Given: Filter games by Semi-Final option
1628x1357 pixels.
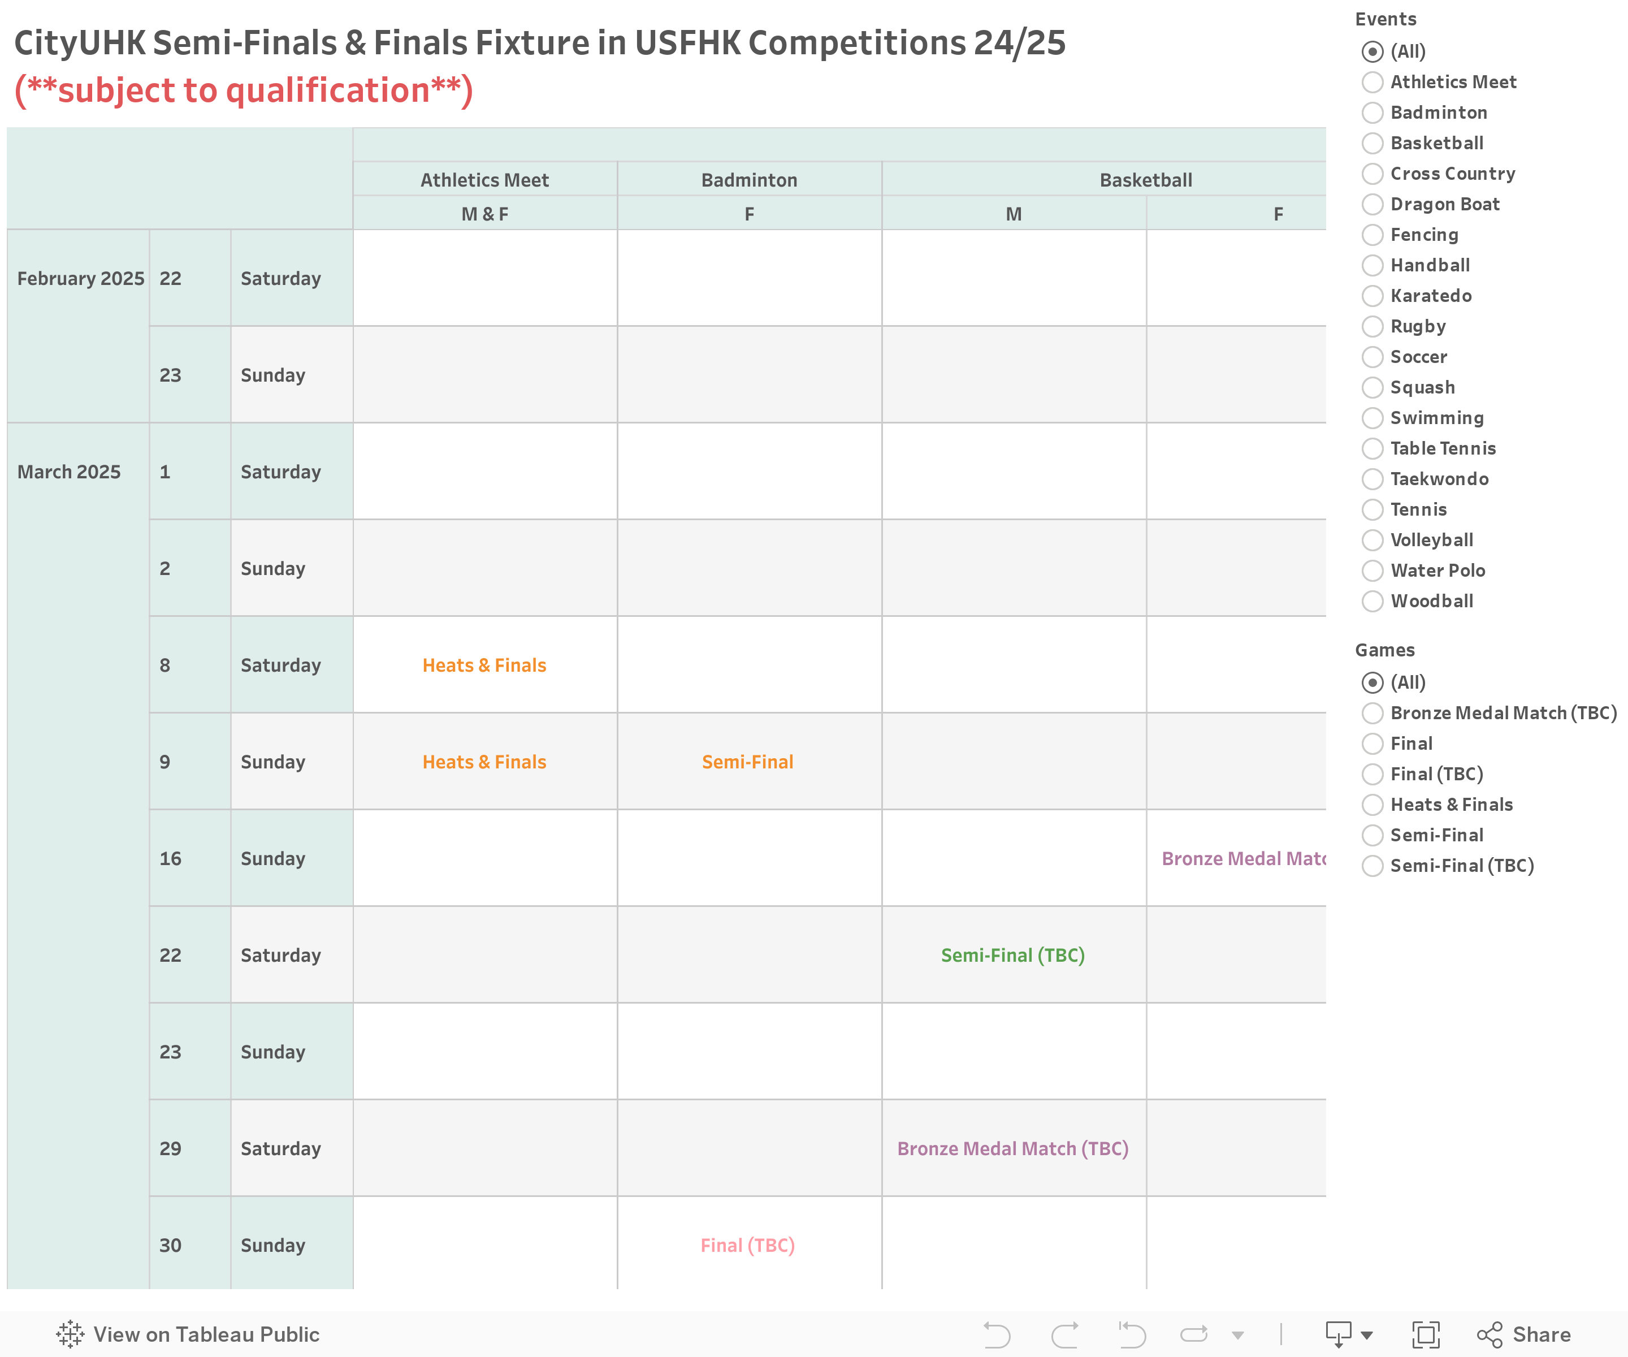Looking at the screenshot, I should 1373,835.
